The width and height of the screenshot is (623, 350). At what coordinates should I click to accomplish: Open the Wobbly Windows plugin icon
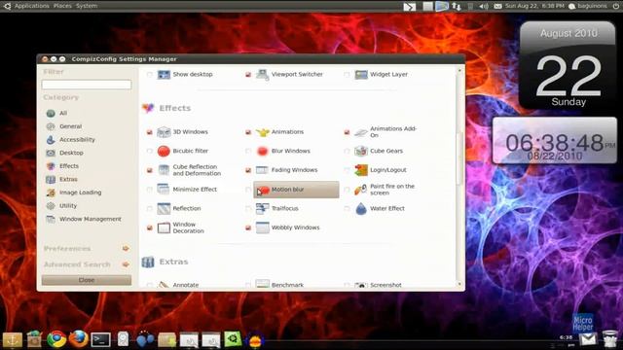(x=262, y=227)
